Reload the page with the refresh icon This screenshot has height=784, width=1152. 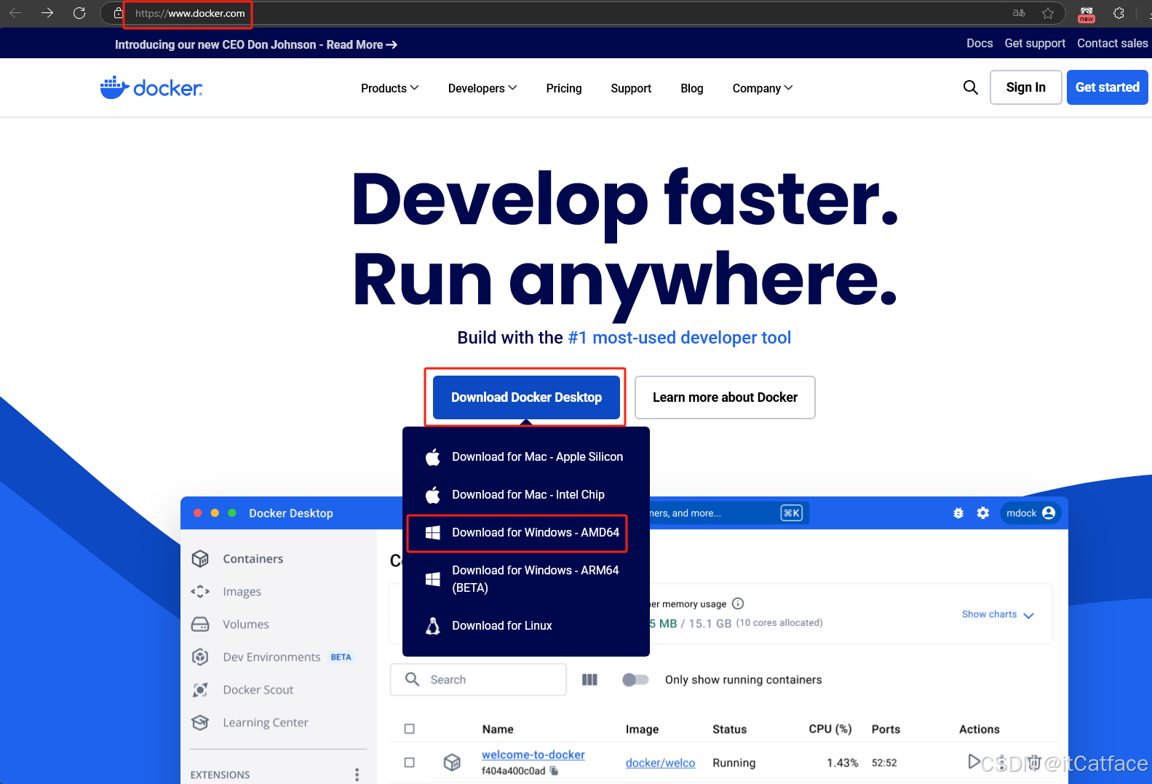tap(79, 13)
